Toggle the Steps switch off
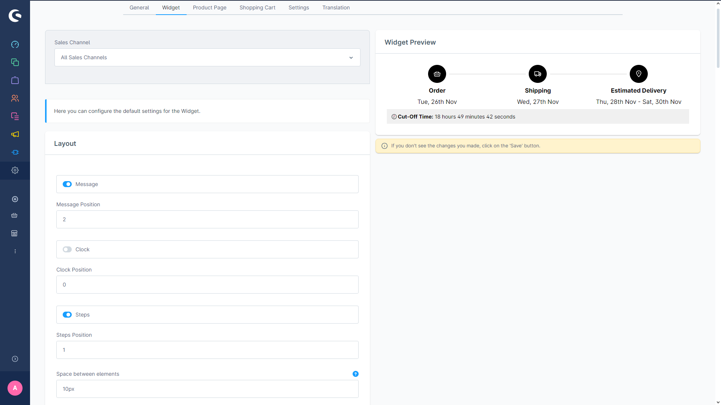The image size is (721, 405). coord(67,315)
